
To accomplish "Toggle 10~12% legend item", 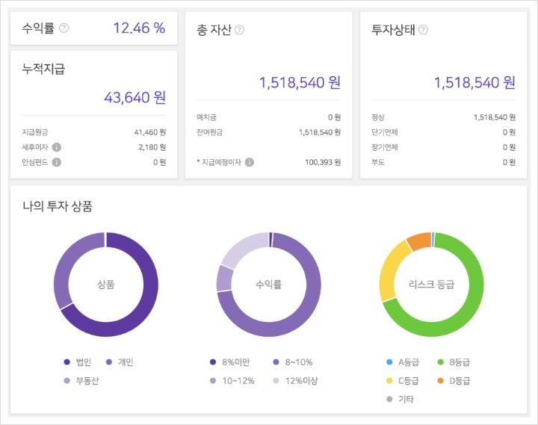I will click(x=232, y=381).
